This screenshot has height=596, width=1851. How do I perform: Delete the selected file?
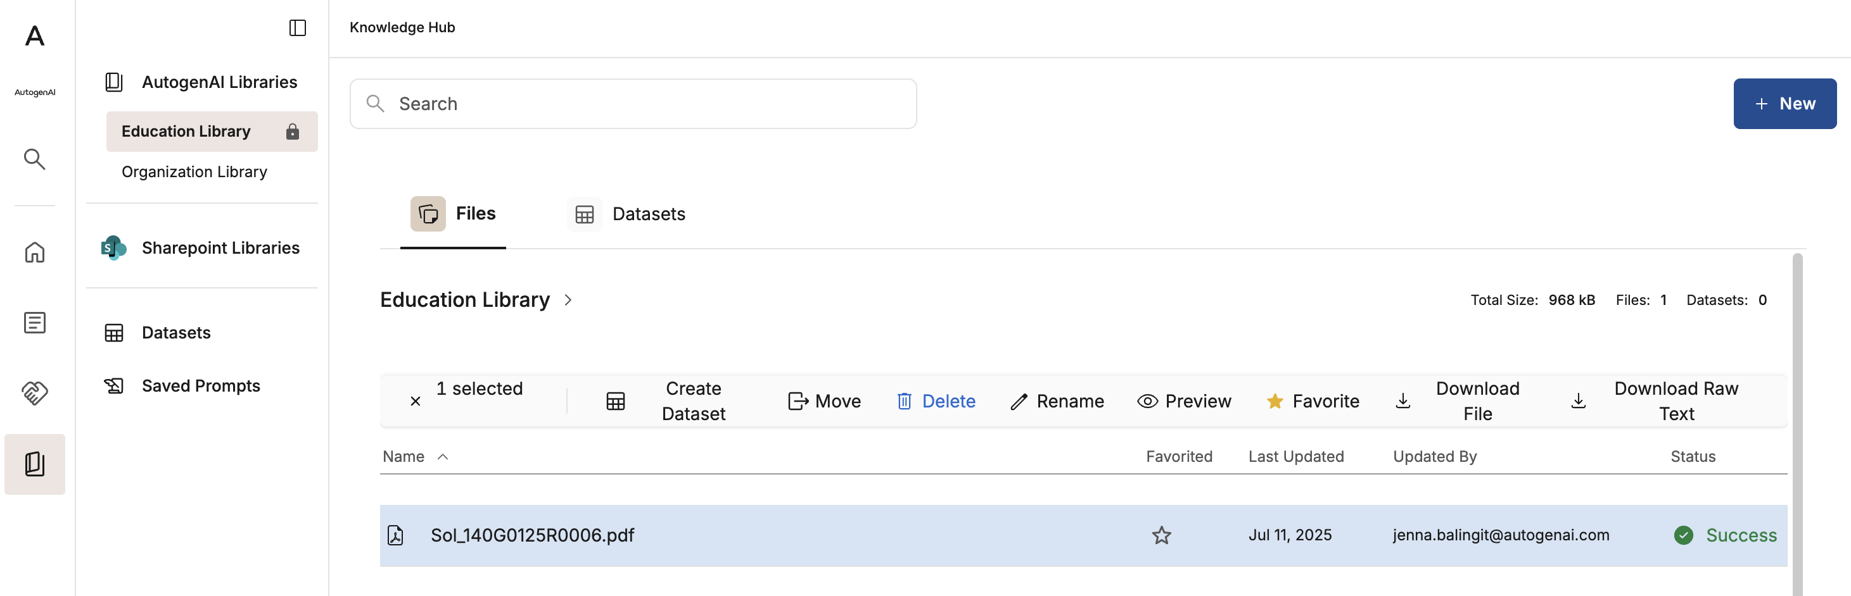point(936,400)
